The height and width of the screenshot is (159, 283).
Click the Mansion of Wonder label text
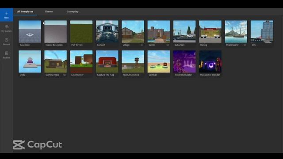210,75
